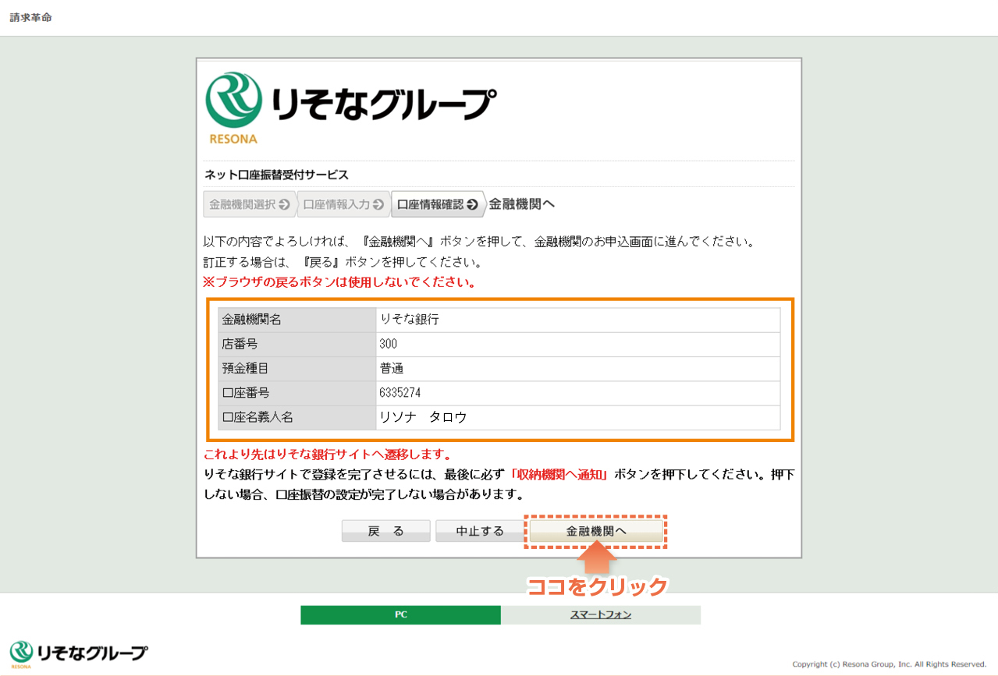Open the スマートフォン link
The image size is (998, 676).
tap(601, 614)
